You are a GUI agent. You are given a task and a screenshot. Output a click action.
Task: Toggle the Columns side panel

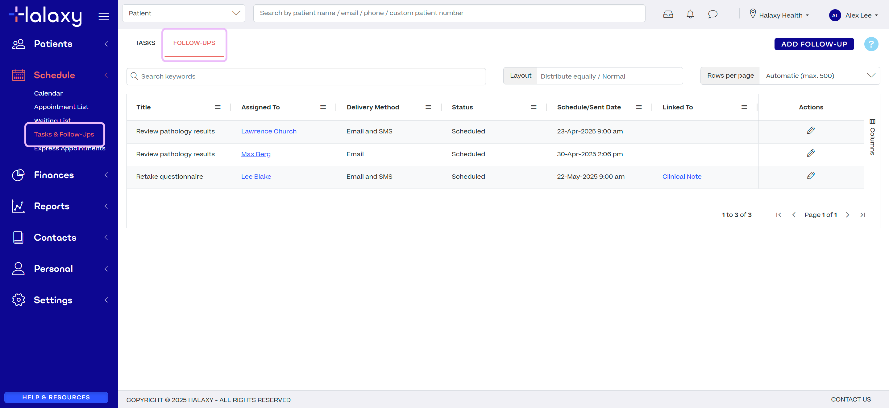coord(872,137)
